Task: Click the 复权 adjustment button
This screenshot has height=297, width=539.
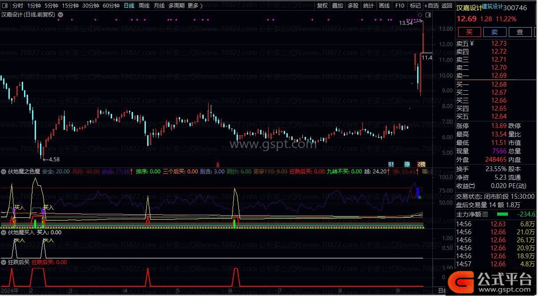Action: tap(322, 6)
